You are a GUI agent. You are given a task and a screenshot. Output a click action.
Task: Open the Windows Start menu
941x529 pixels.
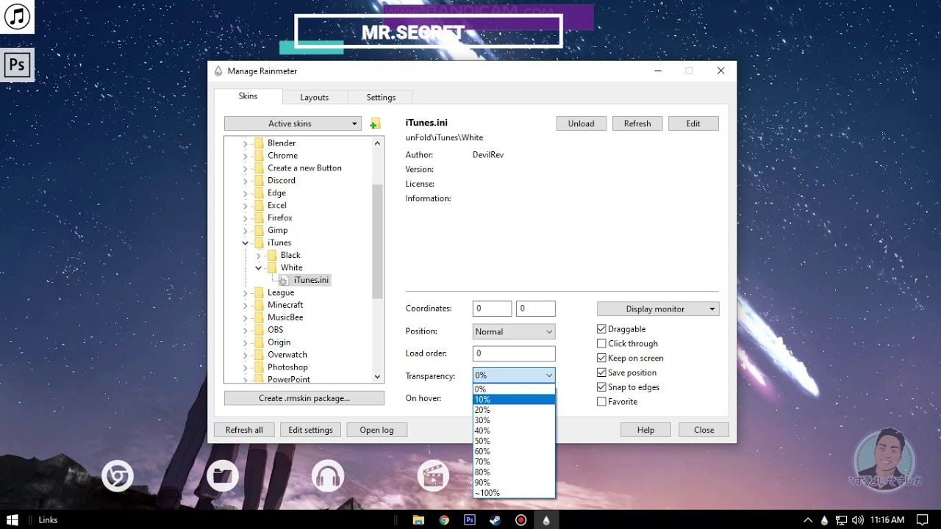[12, 519]
